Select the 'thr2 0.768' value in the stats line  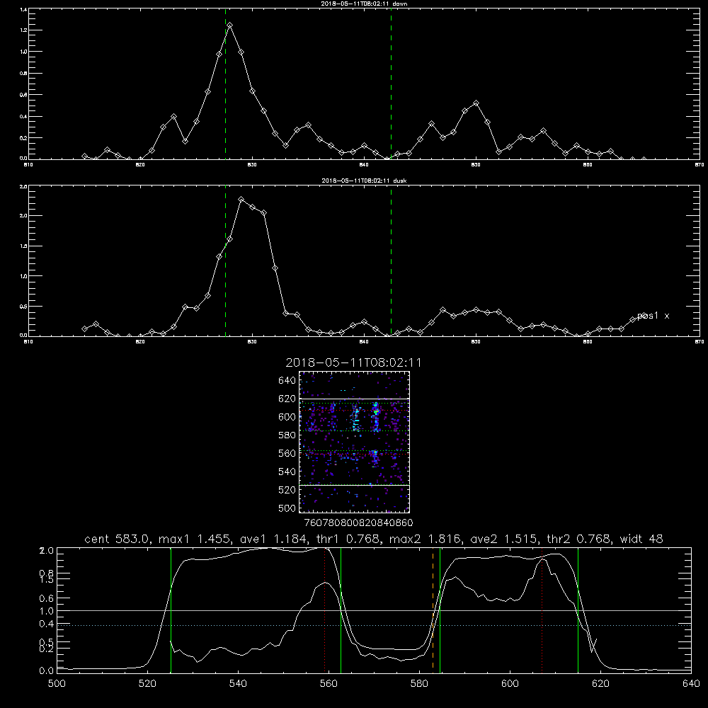(x=579, y=539)
